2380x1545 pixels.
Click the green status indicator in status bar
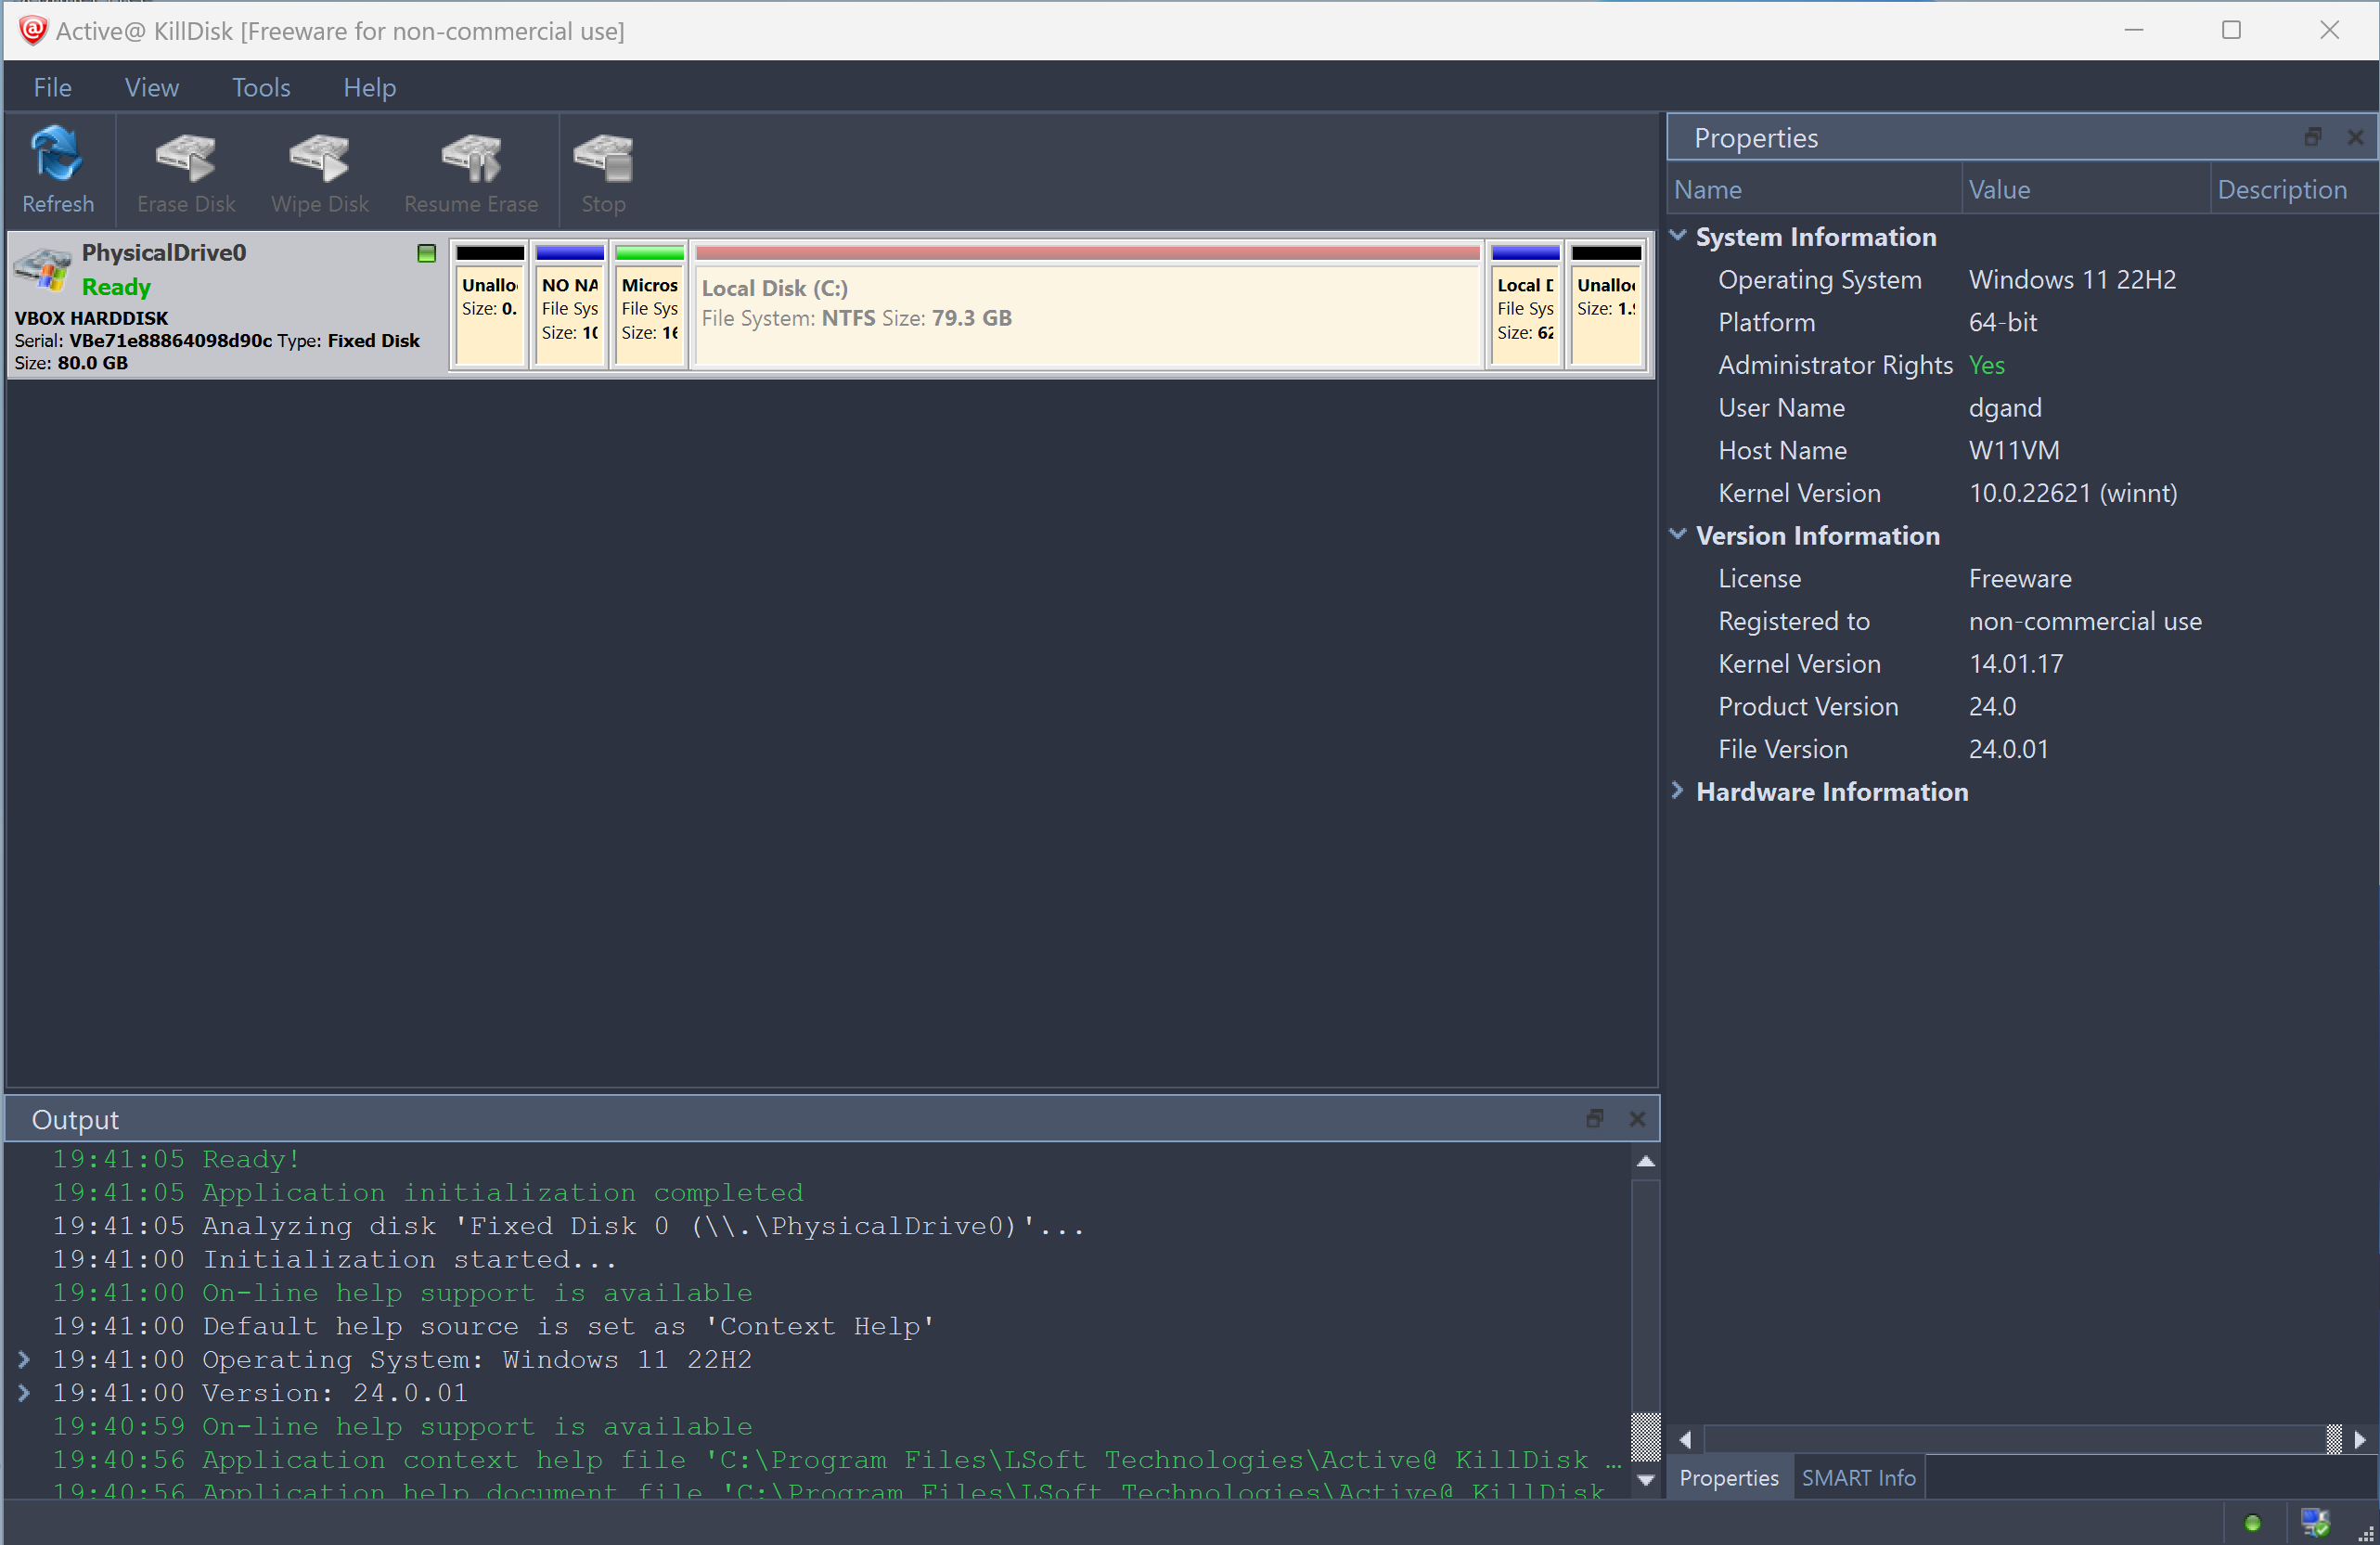[2252, 1522]
